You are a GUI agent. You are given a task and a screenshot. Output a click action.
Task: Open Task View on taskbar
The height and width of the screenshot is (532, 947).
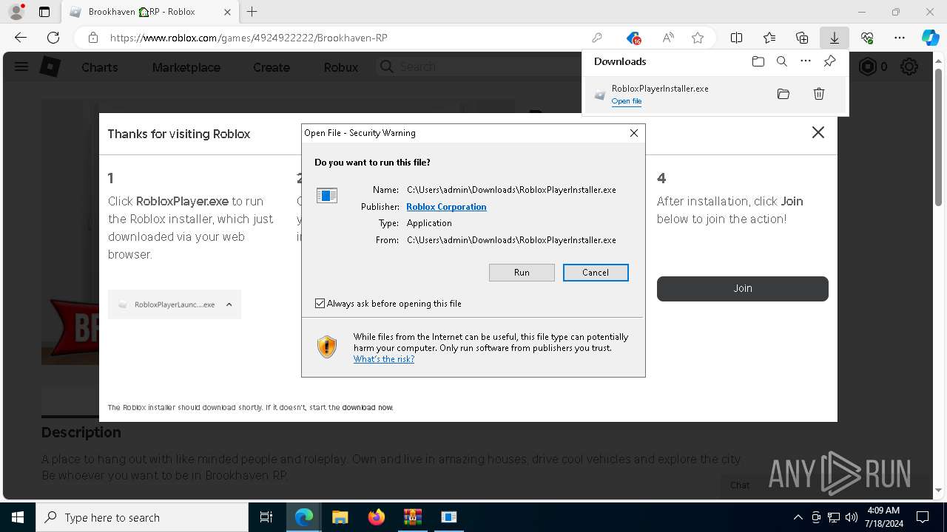click(x=266, y=517)
